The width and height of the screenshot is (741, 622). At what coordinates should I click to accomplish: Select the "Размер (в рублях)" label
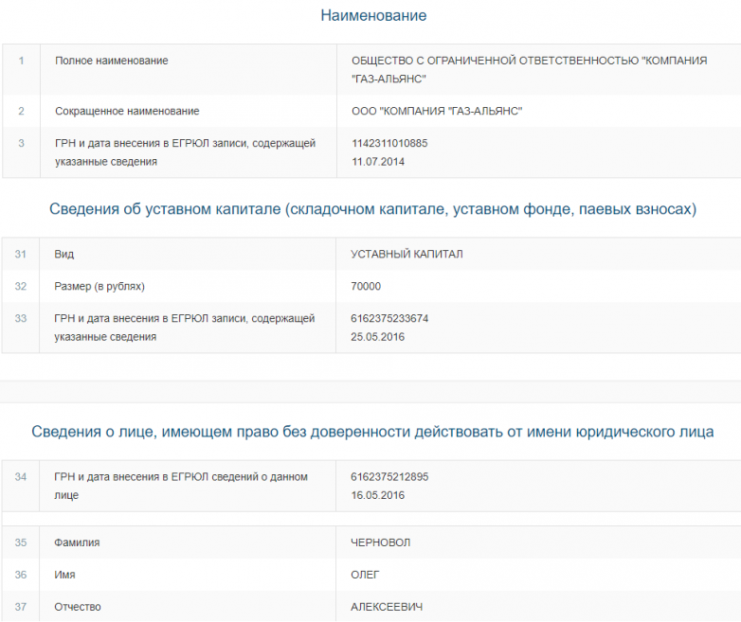100,286
